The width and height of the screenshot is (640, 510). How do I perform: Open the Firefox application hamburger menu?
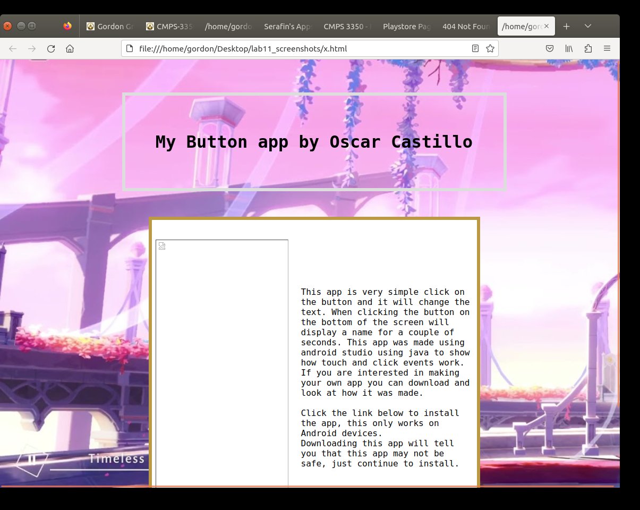607,49
